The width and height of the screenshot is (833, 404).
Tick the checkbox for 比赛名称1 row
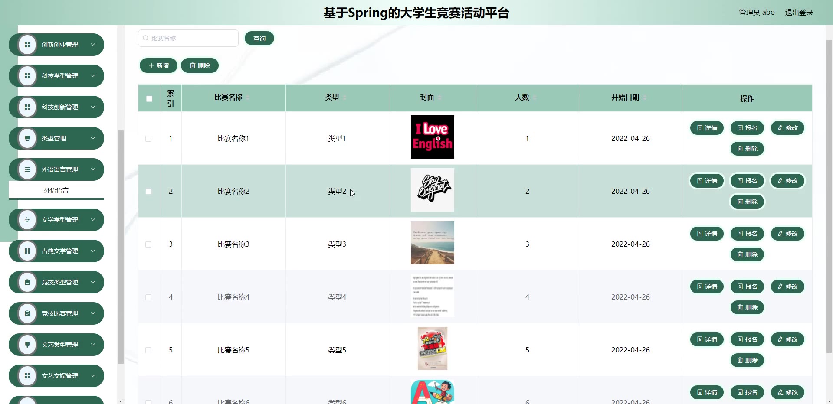click(x=148, y=139)
